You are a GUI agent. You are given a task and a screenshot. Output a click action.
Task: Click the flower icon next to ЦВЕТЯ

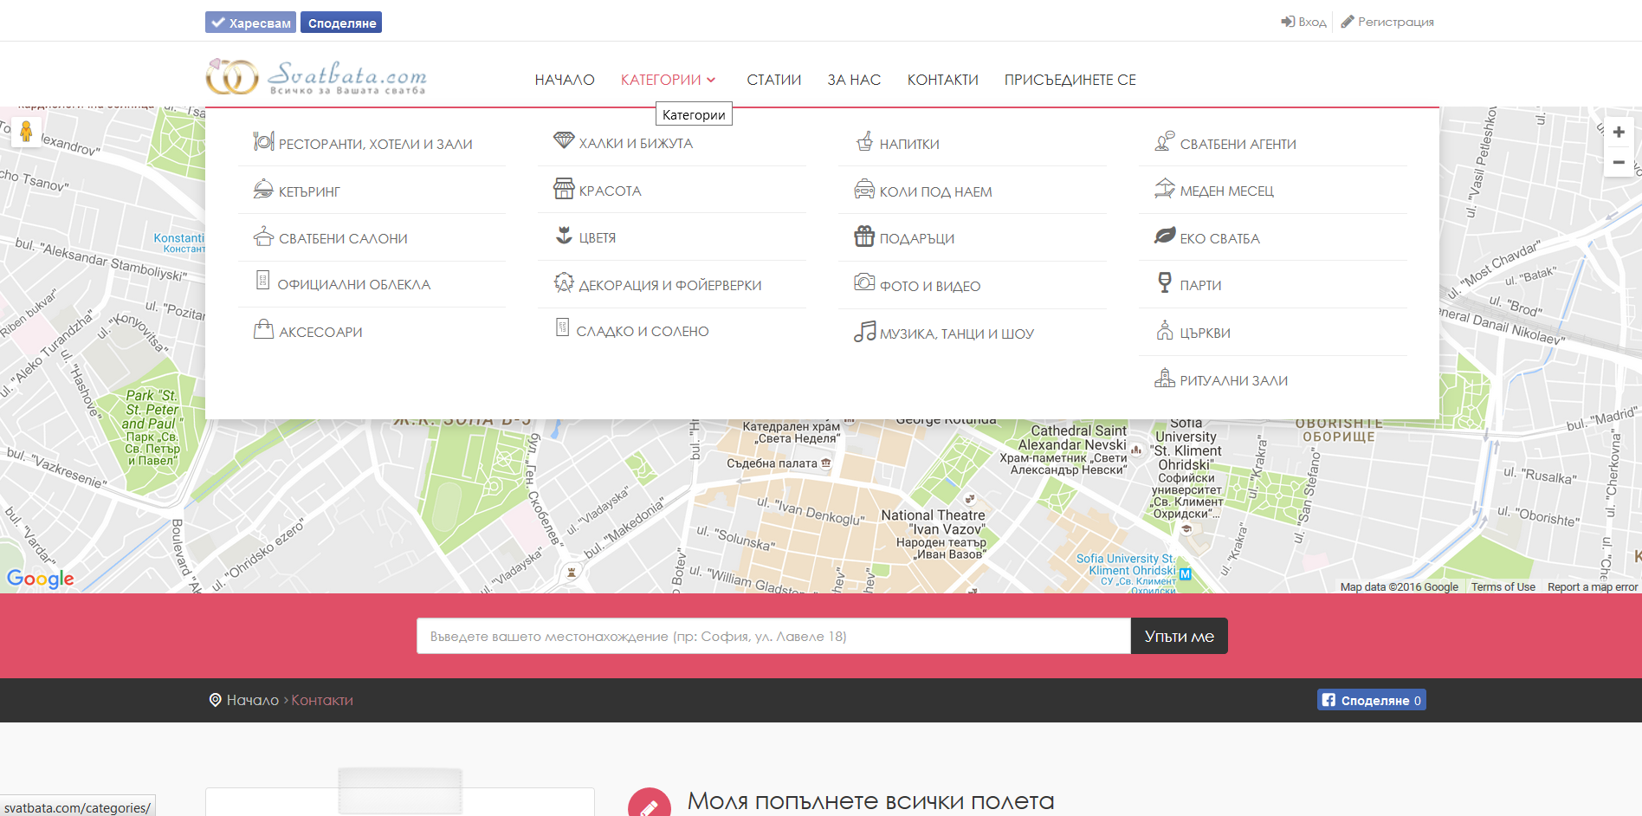click(564, 235)
